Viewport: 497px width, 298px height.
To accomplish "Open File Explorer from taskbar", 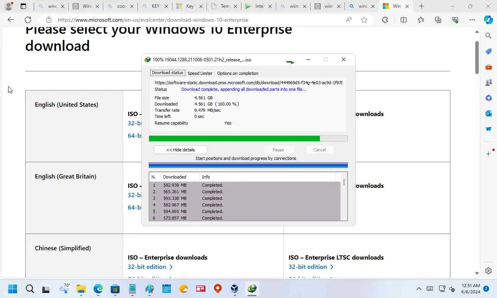I will pyautogui.click(x=81, y=289).
